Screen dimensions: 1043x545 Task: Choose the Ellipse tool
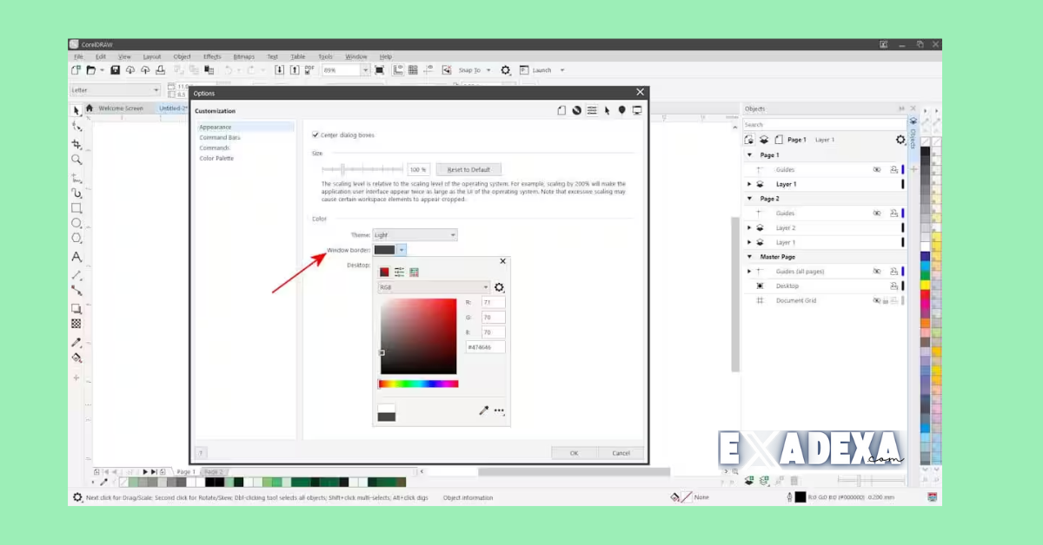[x=76, y=223]
